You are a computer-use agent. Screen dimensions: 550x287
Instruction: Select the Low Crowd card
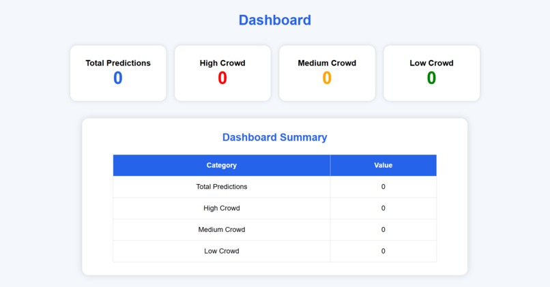[432, 73]
